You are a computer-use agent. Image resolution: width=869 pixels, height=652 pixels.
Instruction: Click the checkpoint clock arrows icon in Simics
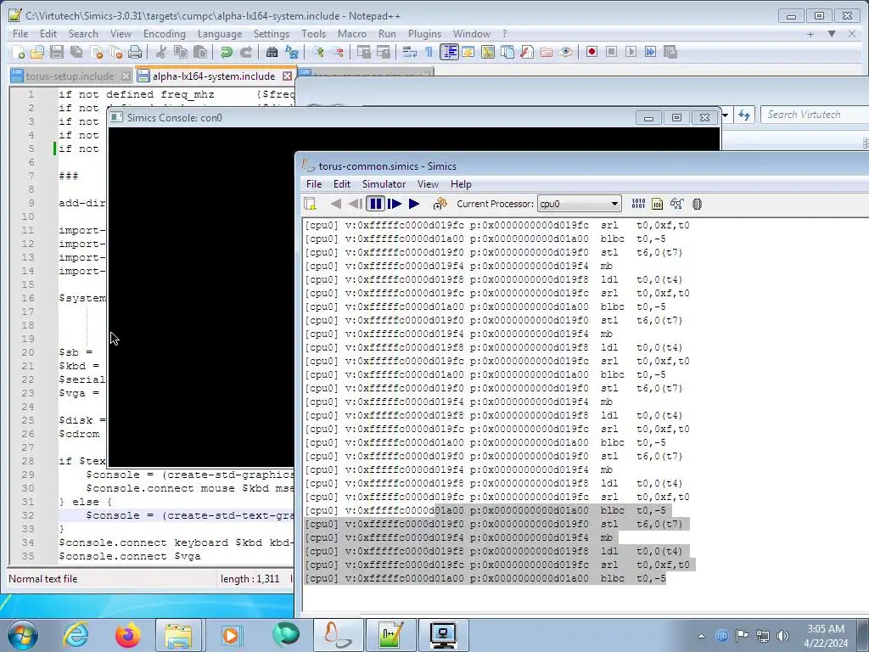pos(440,204)
